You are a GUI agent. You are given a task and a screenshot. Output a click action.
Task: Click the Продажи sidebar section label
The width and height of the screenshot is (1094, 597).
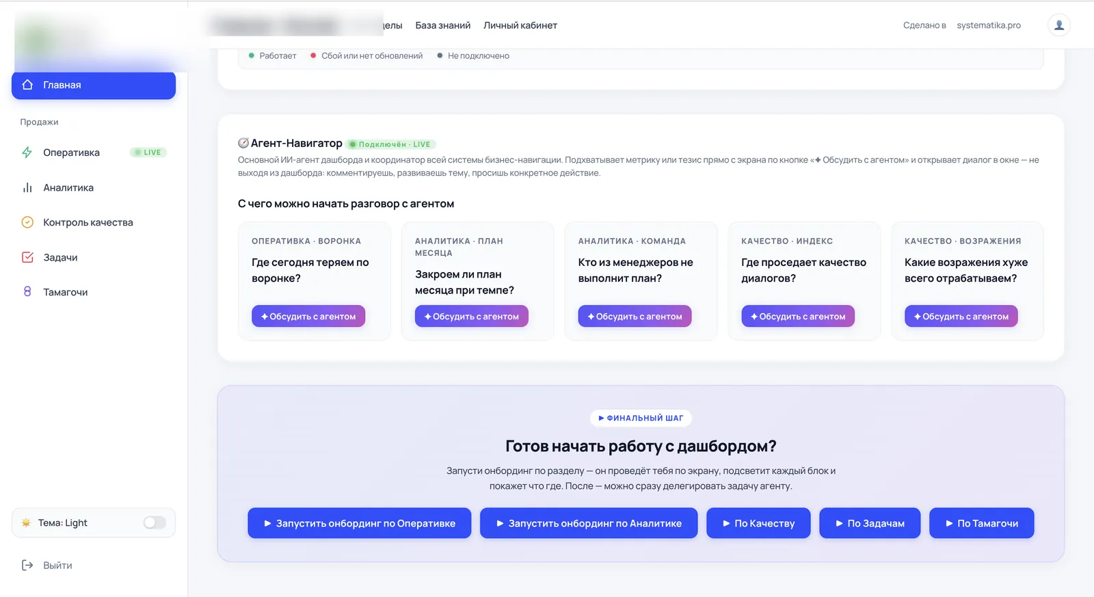pyautogui.click(x=39, y=122)
